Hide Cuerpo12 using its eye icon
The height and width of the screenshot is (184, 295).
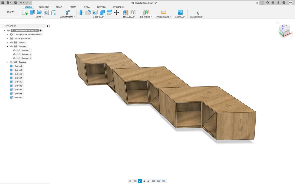tap(14, 50)
